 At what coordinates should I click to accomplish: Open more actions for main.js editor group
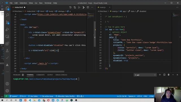(177, 7)
